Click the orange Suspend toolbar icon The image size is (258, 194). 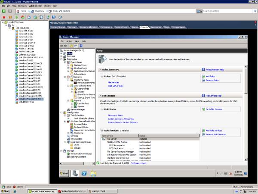click(10, 17)
